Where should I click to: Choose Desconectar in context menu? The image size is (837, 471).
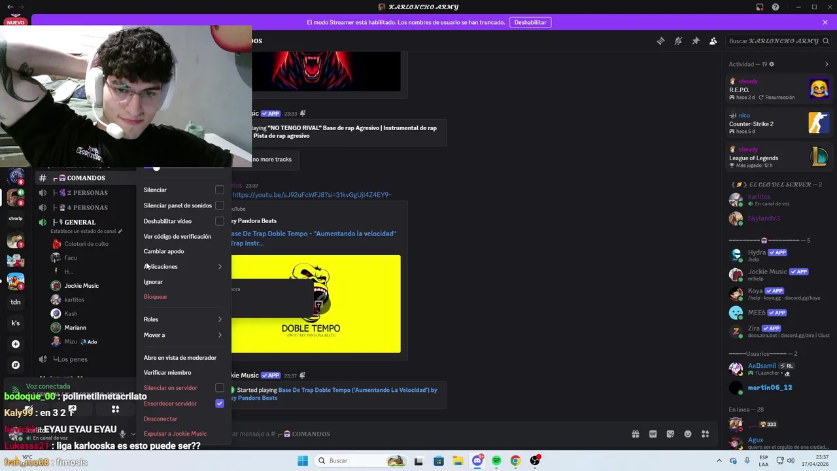183,419
